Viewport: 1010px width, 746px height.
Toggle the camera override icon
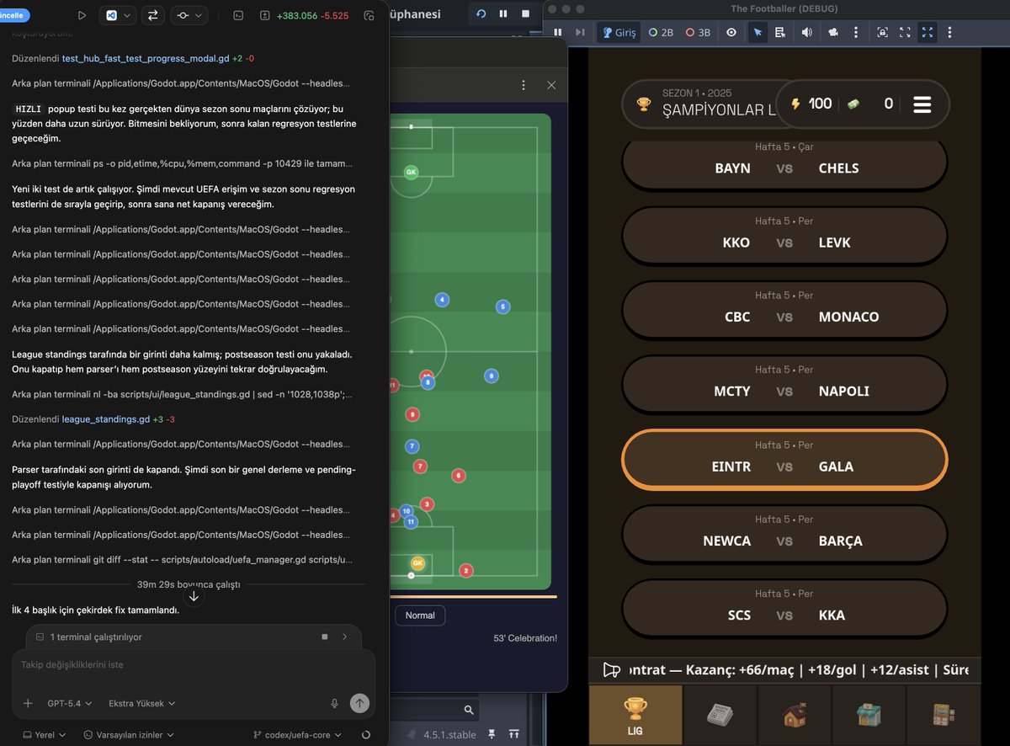pyautogui.click(x=833, y=32)
